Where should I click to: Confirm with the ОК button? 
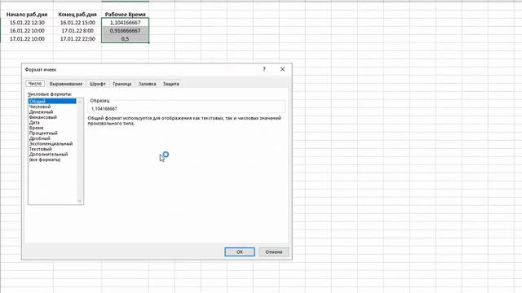pyautogui.click(x=240, y=251)
